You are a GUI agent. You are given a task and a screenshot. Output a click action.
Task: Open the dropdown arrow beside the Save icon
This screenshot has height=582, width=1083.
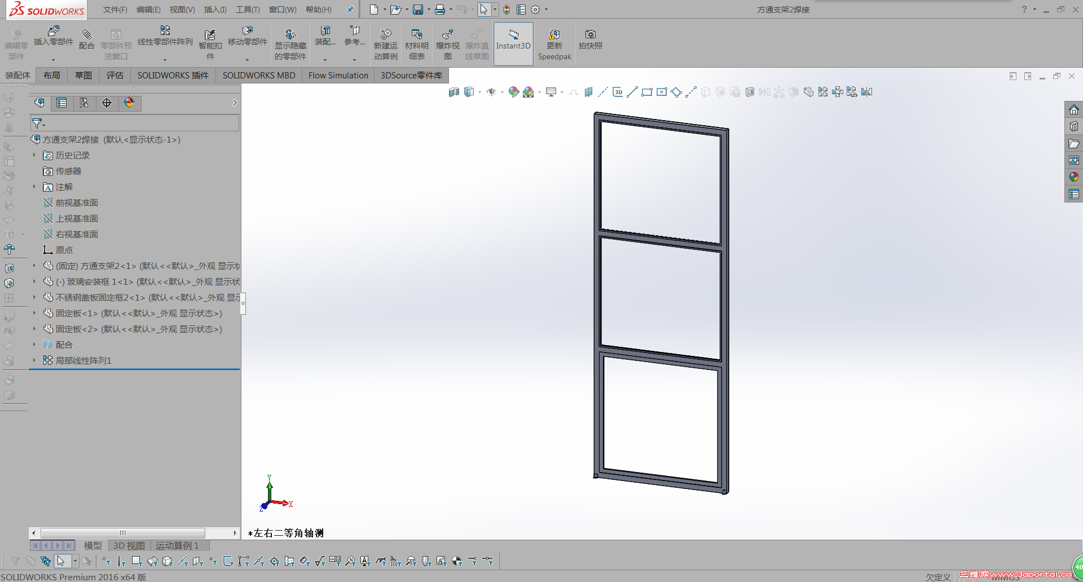(429, 10)
